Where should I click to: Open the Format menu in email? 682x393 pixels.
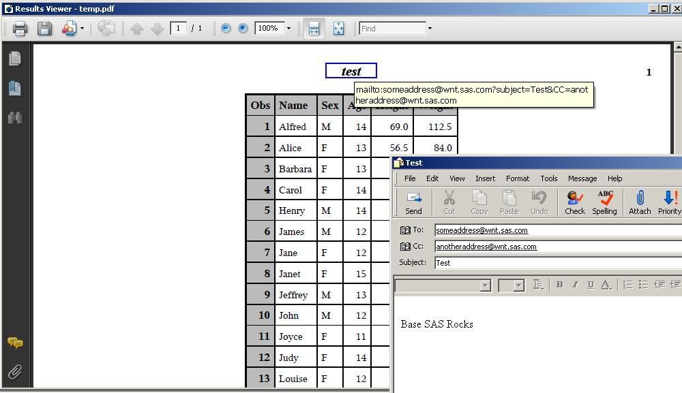(x=517, y=178)
